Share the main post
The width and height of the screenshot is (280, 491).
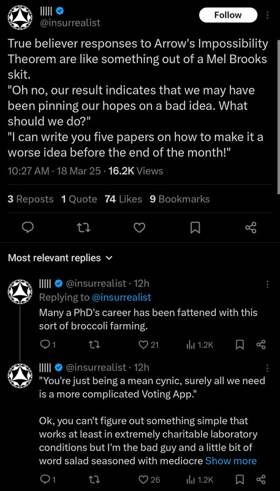coord(251,228)
